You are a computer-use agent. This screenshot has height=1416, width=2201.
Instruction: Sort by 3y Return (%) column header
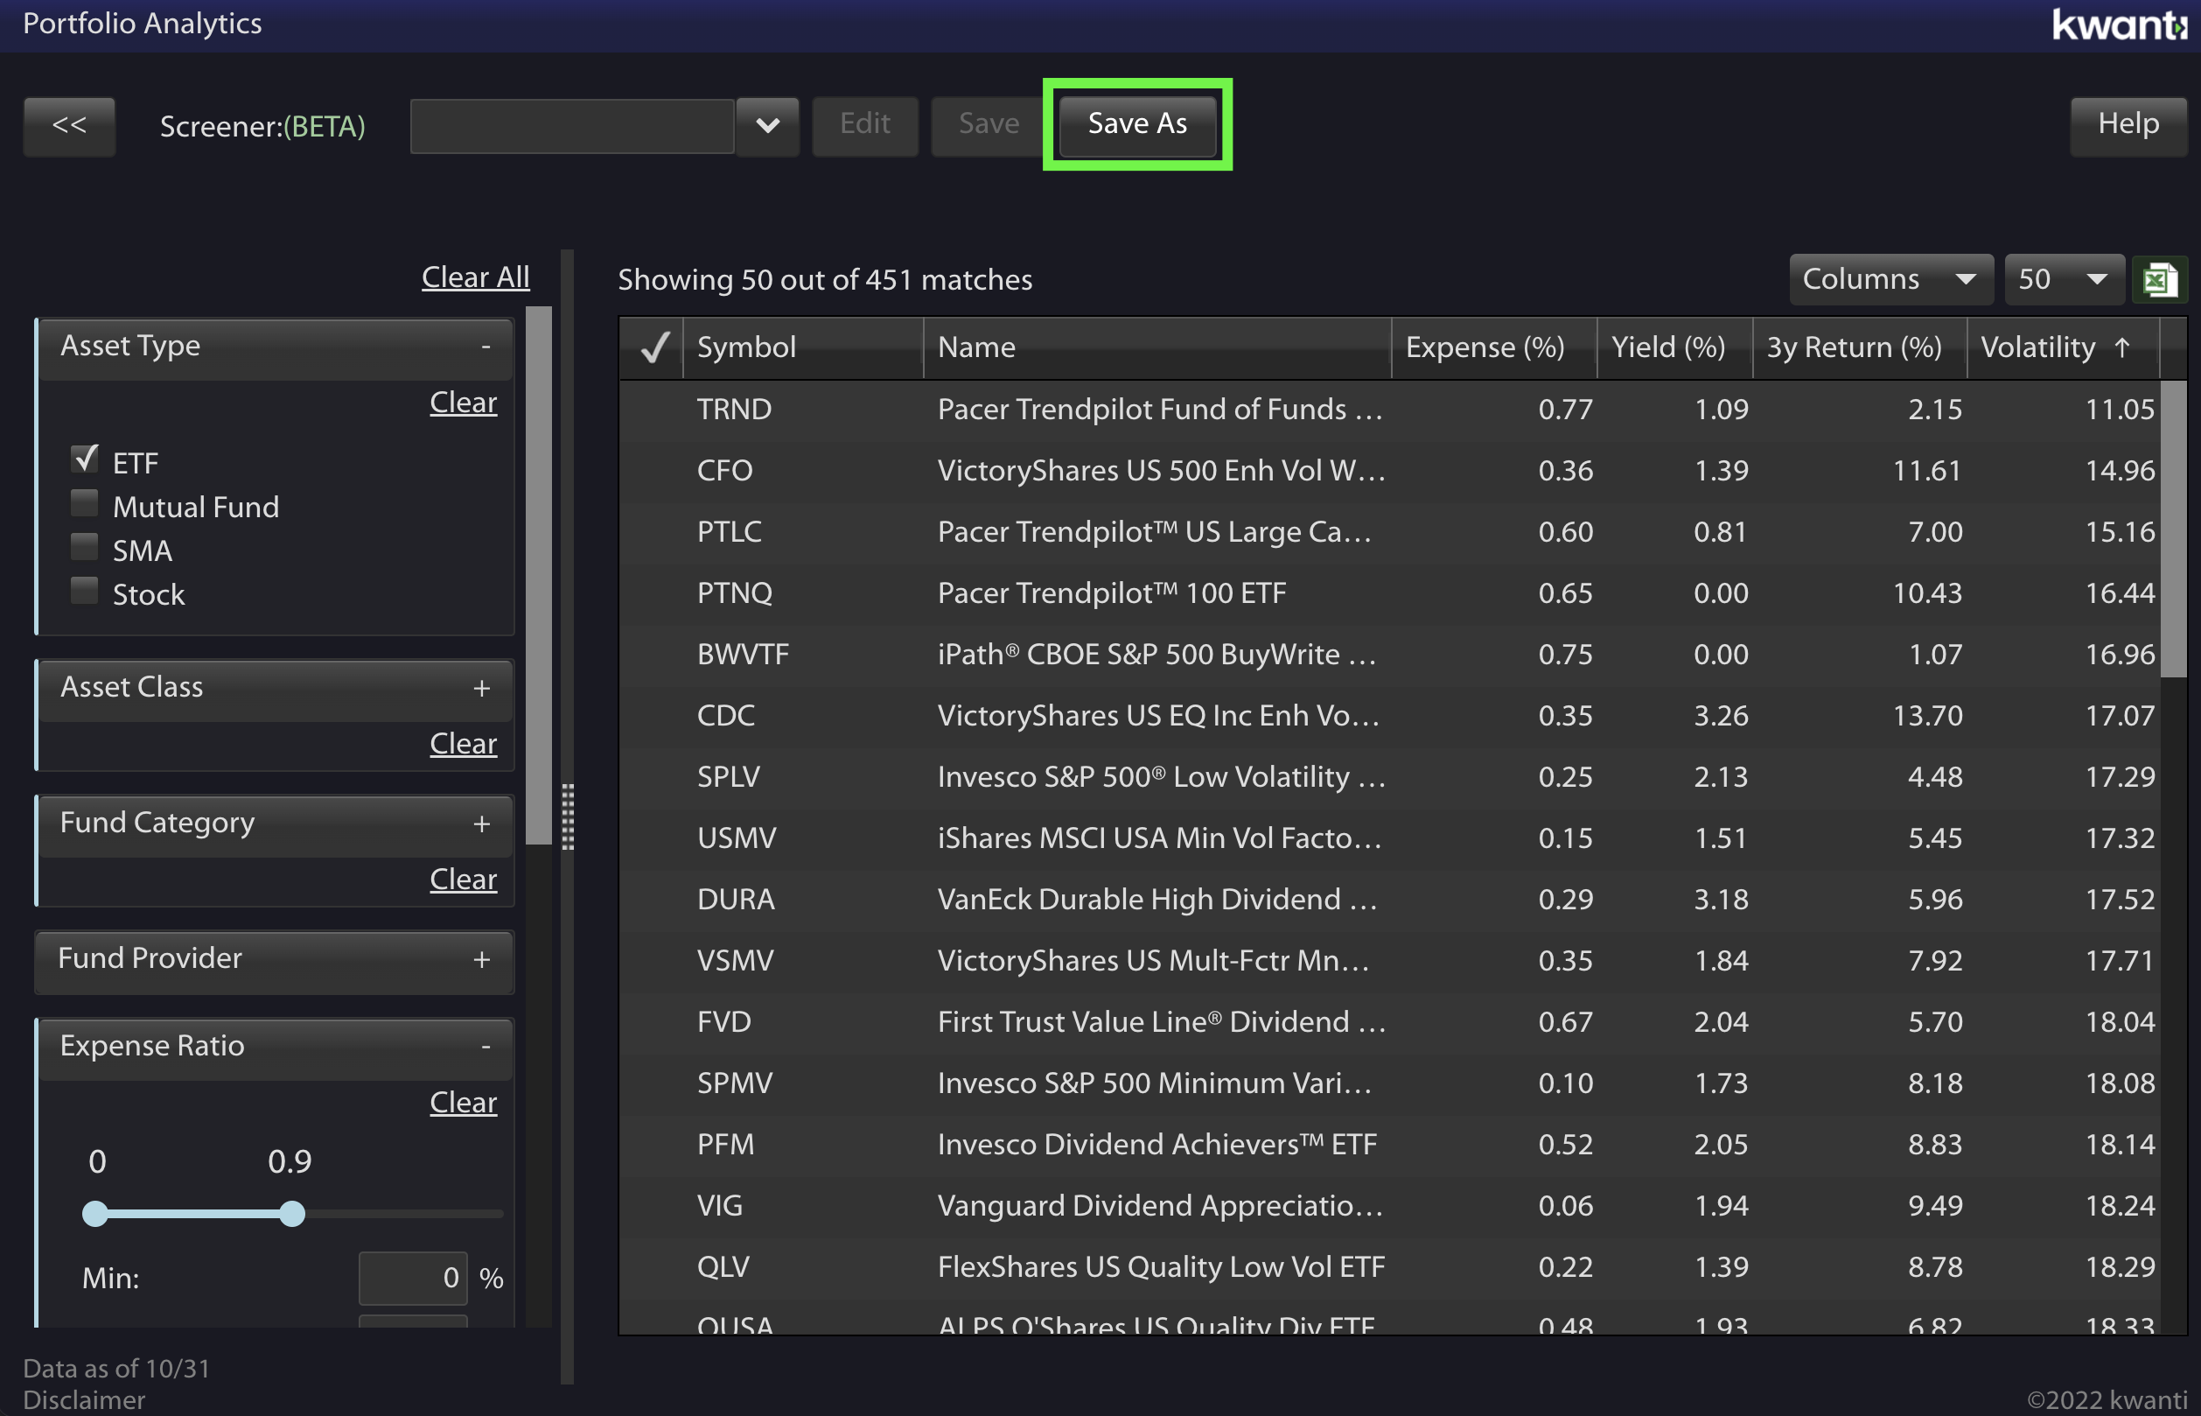coord(1860,347)
